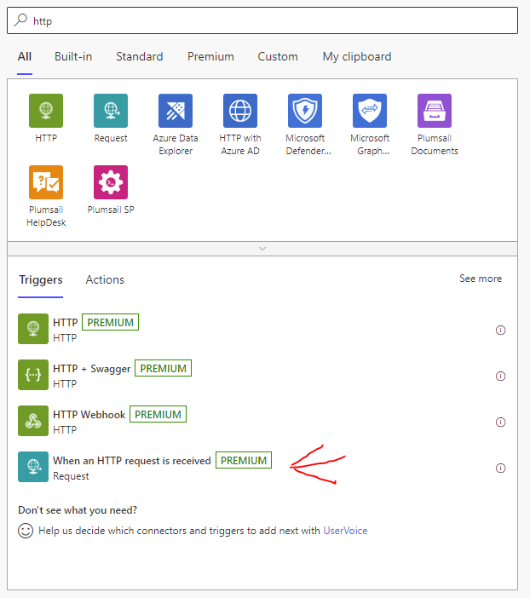Click the smiley feedback icon

[26, 531]
